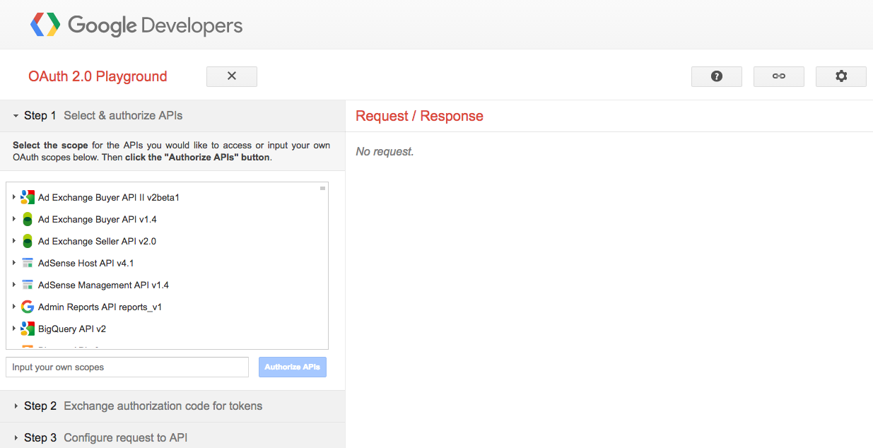Click the Admin Reports API Google icon
The height and width of the screenshot is (448, 873).
[x=28, y=307]
